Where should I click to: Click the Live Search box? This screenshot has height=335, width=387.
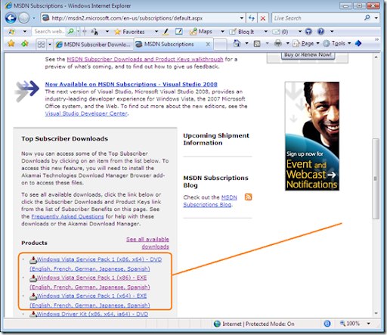pos(317,18)
